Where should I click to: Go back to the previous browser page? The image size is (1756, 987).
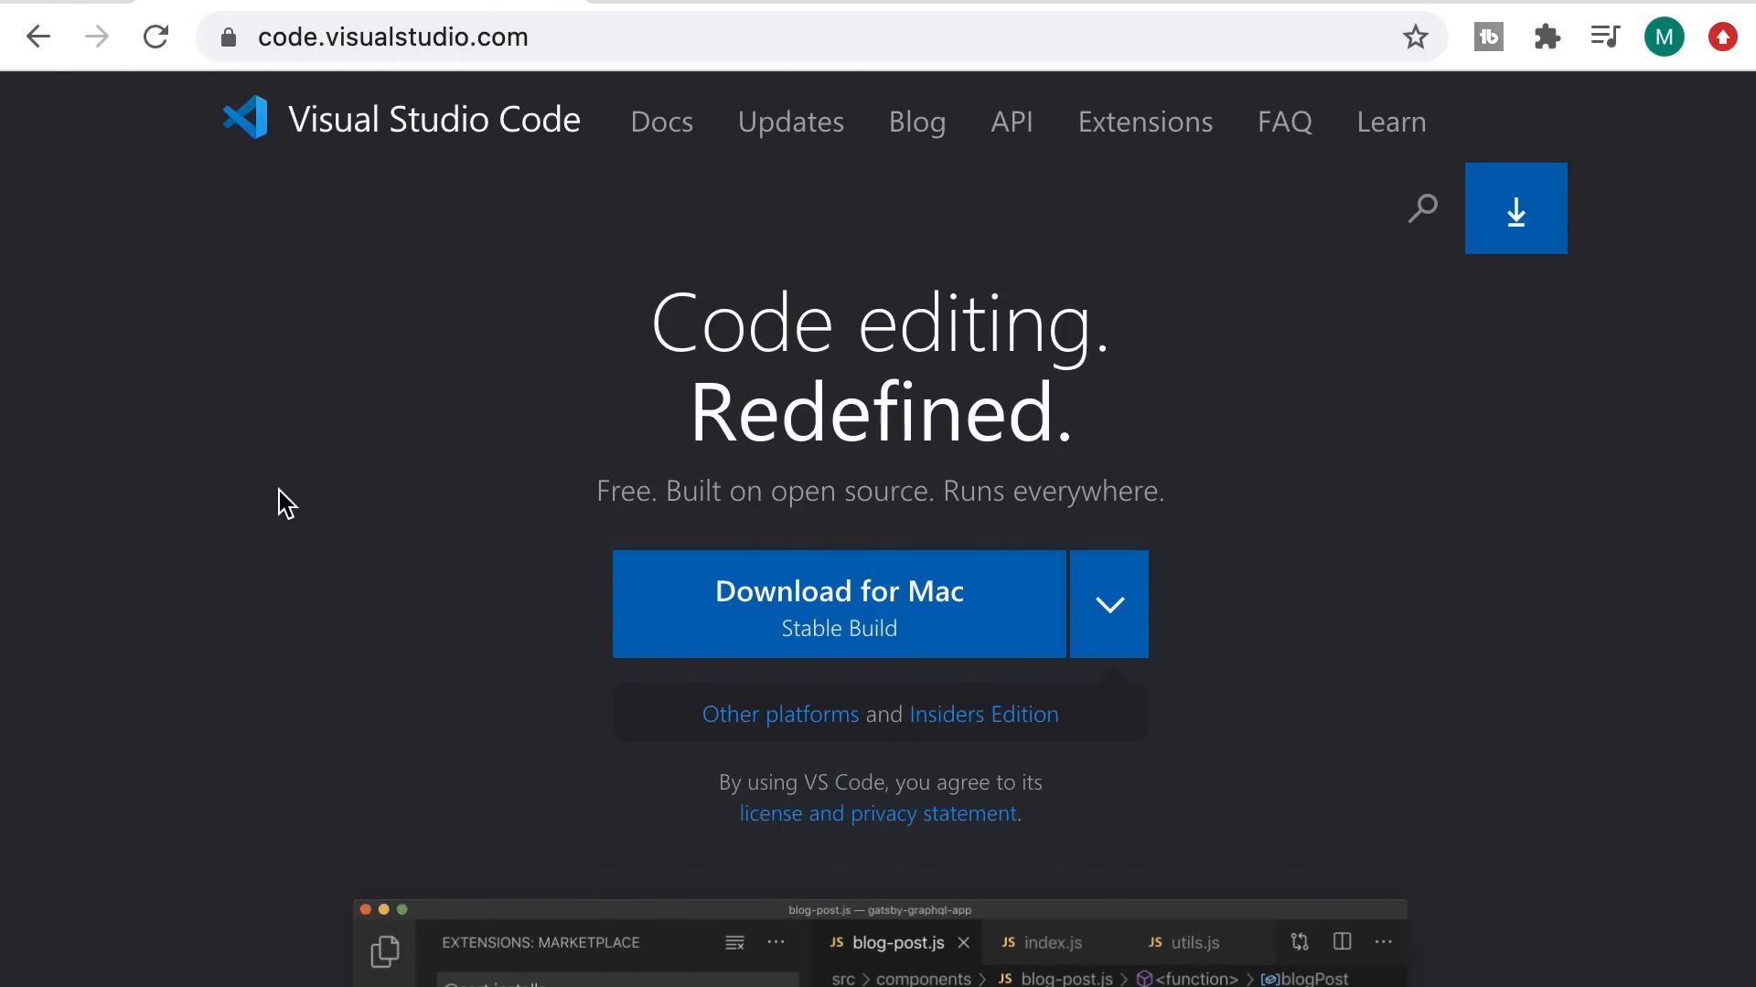(x=38, y=37)
